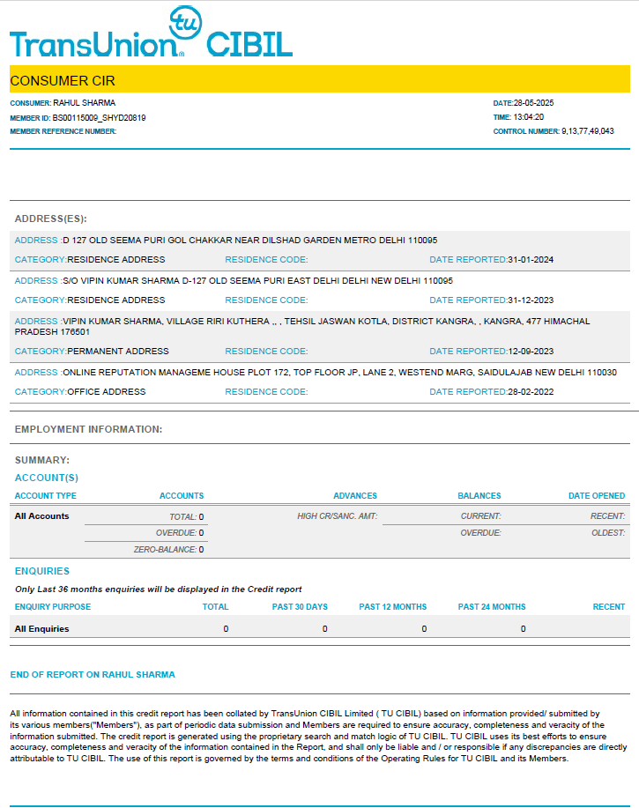
Task: Click the ACCOUNT TYPE column header
Action: tap(45, 496)
